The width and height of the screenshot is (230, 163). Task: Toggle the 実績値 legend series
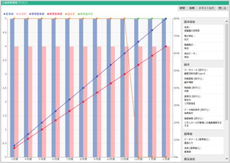pyautogui.click(x=21, y=14)
